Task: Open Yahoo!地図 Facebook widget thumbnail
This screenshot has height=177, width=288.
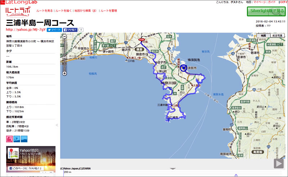Action: point(13,153)
